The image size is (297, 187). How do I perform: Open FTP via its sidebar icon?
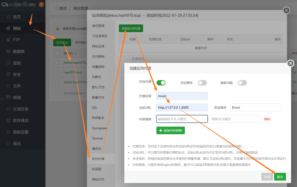8,40
